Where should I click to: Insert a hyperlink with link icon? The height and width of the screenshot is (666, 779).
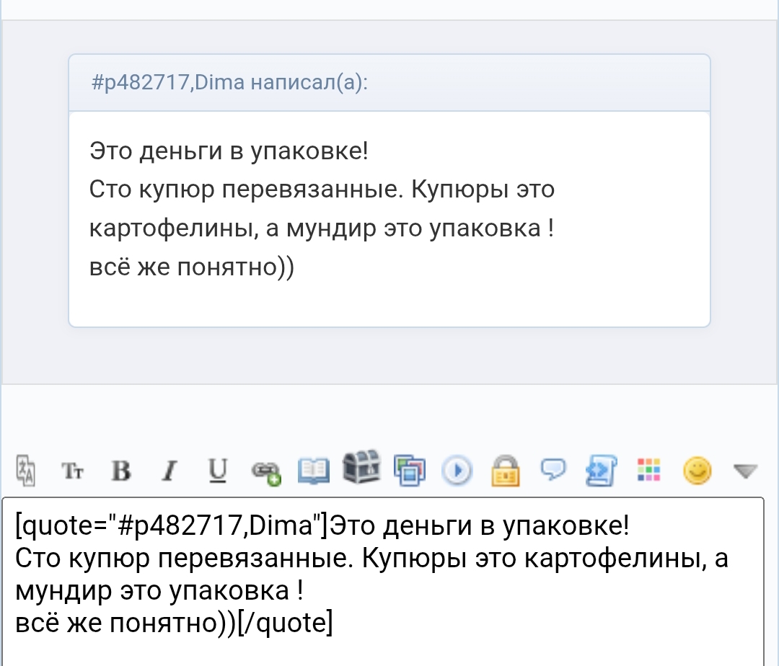click(x=265, y=471)
